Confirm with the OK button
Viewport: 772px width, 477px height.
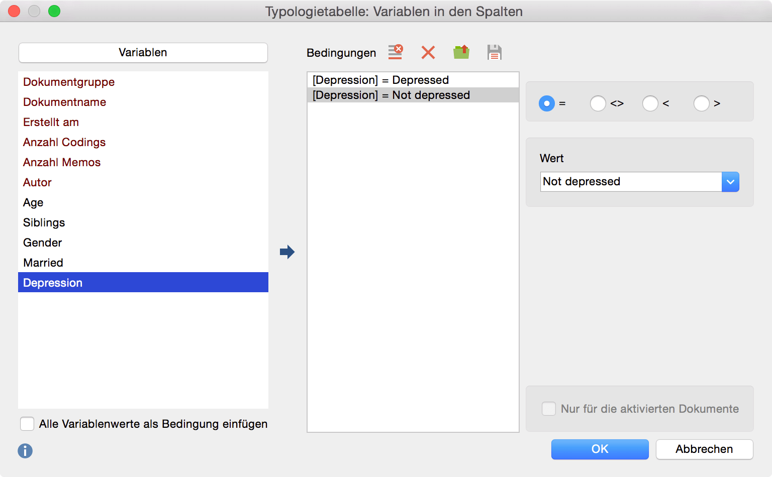pos(600,449)
